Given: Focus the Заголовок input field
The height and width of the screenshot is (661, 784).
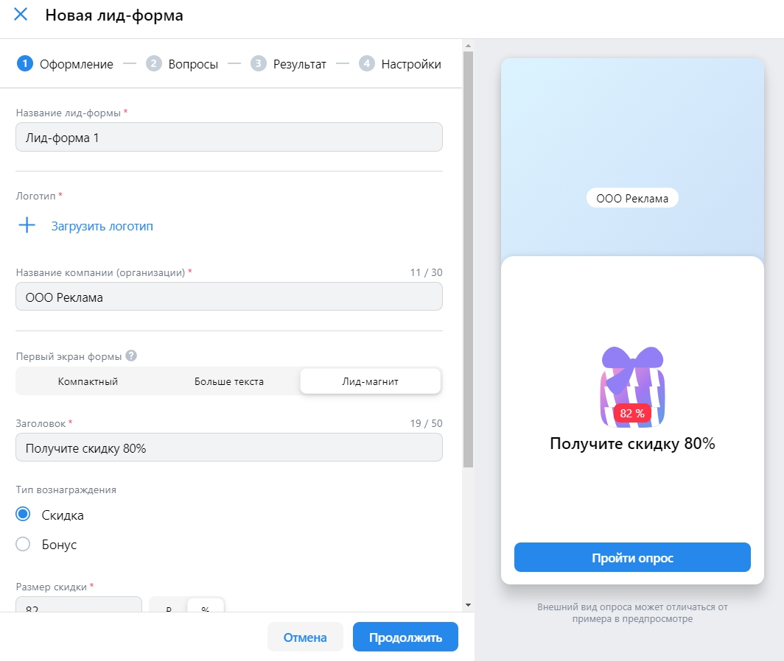Looking at the screenshot, I should (228, 448).
